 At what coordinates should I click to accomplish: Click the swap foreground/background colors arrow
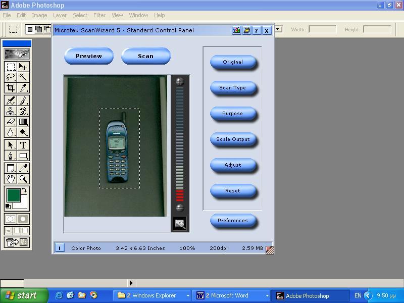click(x=24, y=190)
